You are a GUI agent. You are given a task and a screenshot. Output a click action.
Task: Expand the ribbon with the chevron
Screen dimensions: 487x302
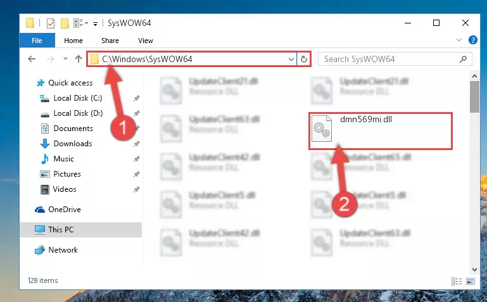[459, 40]
